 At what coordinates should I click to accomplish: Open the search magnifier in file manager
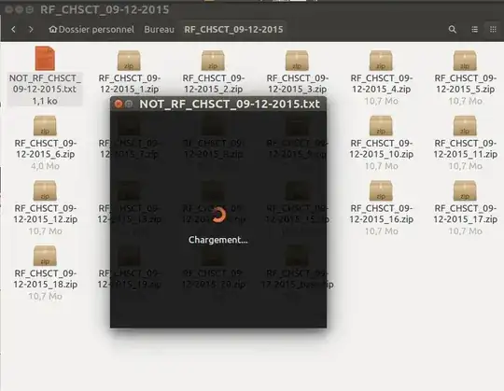click(x=453, y=30)
